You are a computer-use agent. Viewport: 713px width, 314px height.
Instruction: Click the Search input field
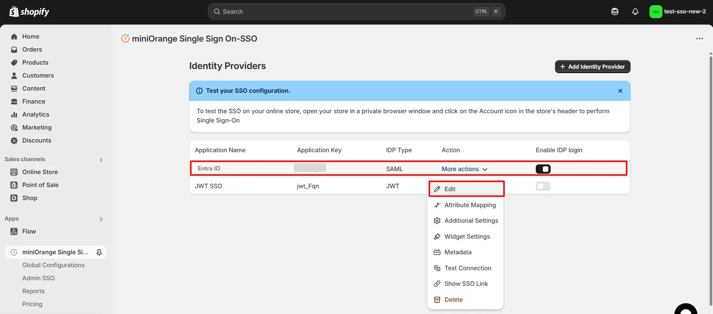coord(346,12)
